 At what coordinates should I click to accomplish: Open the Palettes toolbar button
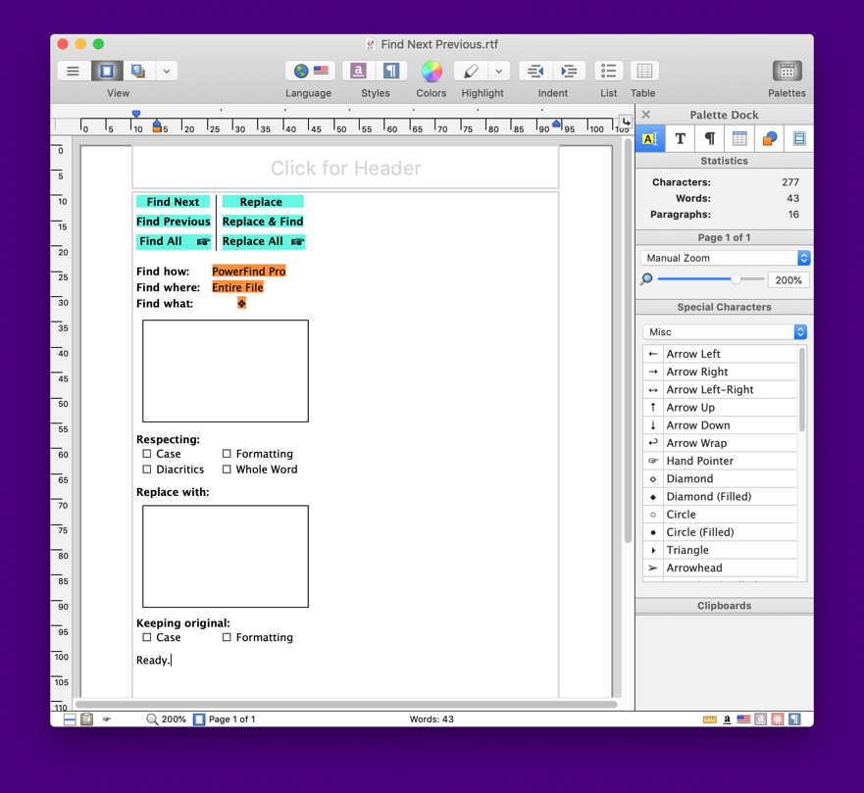pos(786,72)
